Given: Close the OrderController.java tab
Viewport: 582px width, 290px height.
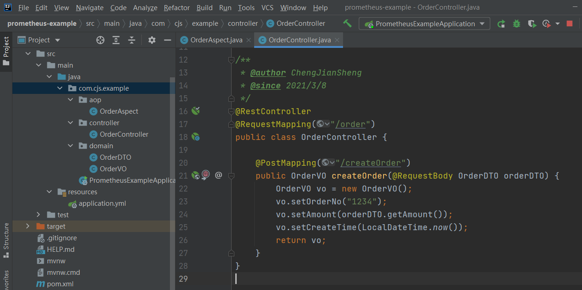Looking at the screenshot, I should (337, 40).
